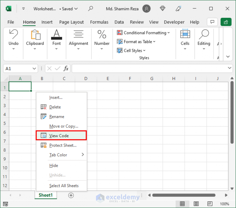Open the Alignment group

[x=78, y=40]
